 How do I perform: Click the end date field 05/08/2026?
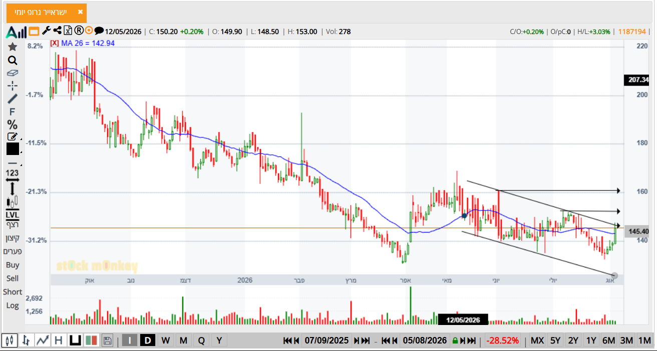click(x=425, y=340)
